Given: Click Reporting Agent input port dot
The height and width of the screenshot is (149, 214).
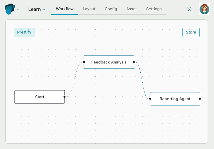Looking at the screenshot, I should (150, 99).
